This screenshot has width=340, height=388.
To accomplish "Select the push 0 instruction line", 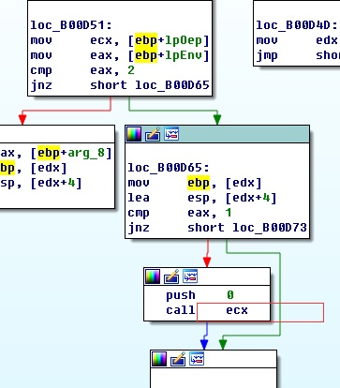I will coord(200,295).
